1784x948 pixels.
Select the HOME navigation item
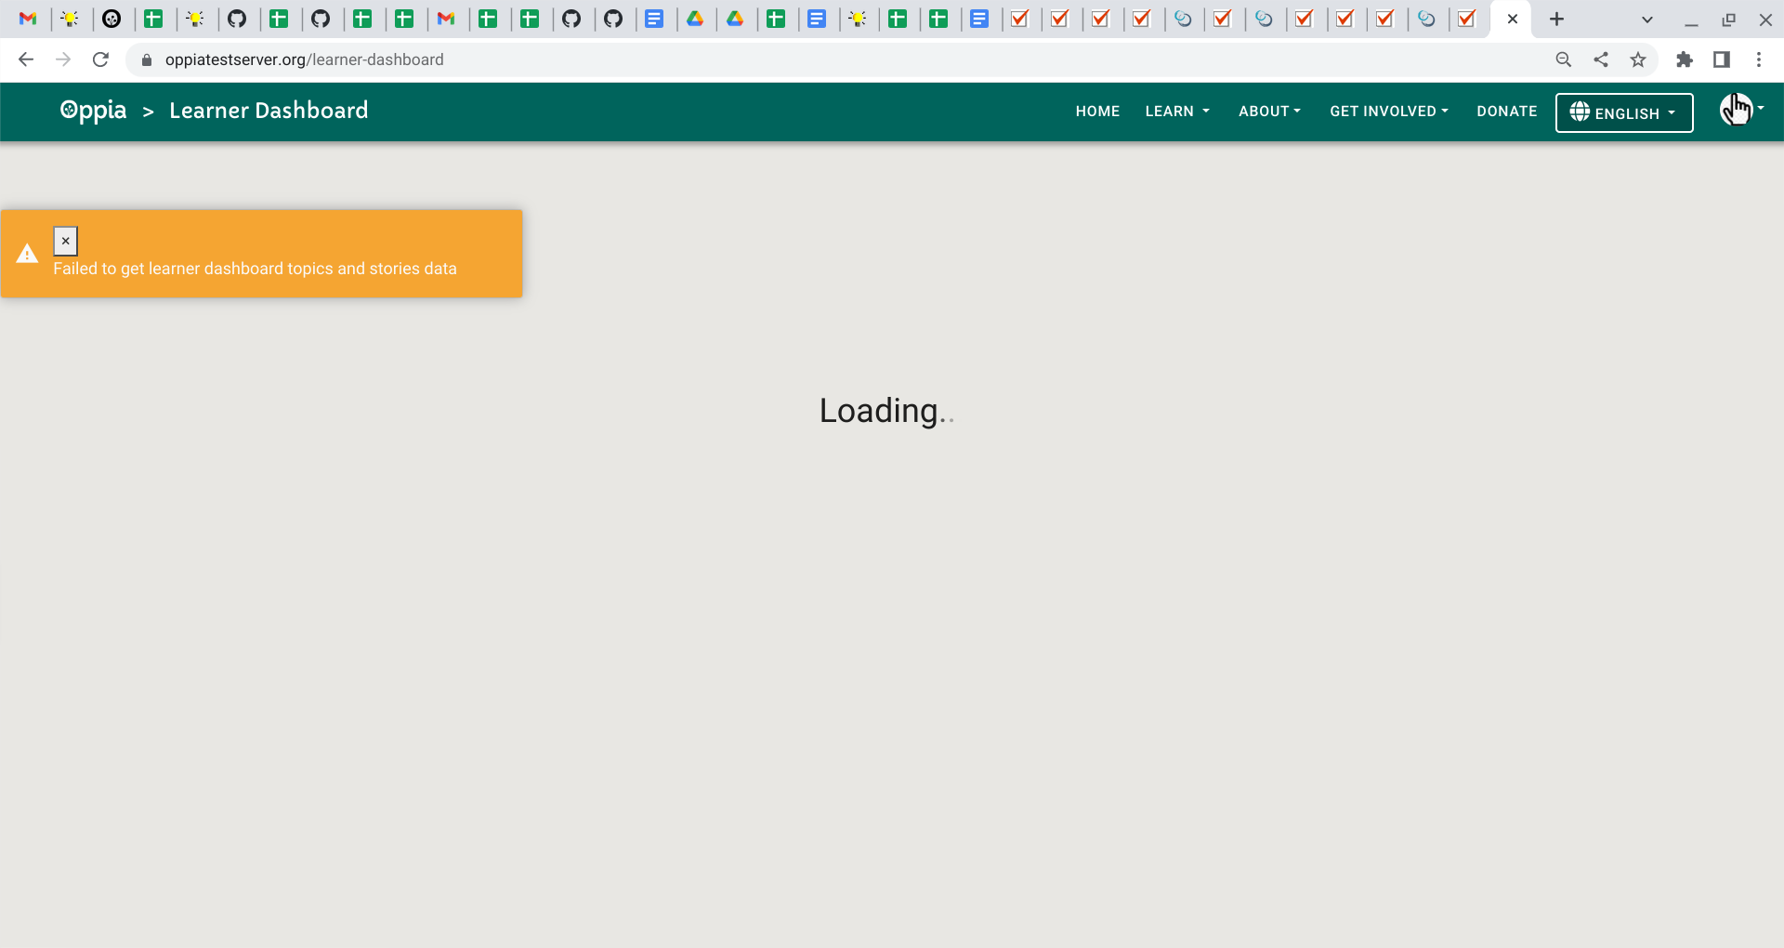click(1097, 111)
